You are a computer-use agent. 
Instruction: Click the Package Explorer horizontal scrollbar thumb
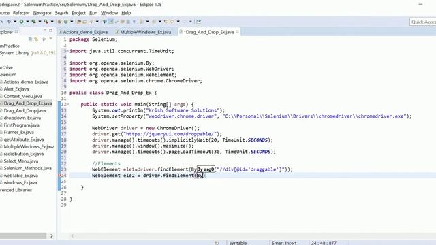(23, 236)
